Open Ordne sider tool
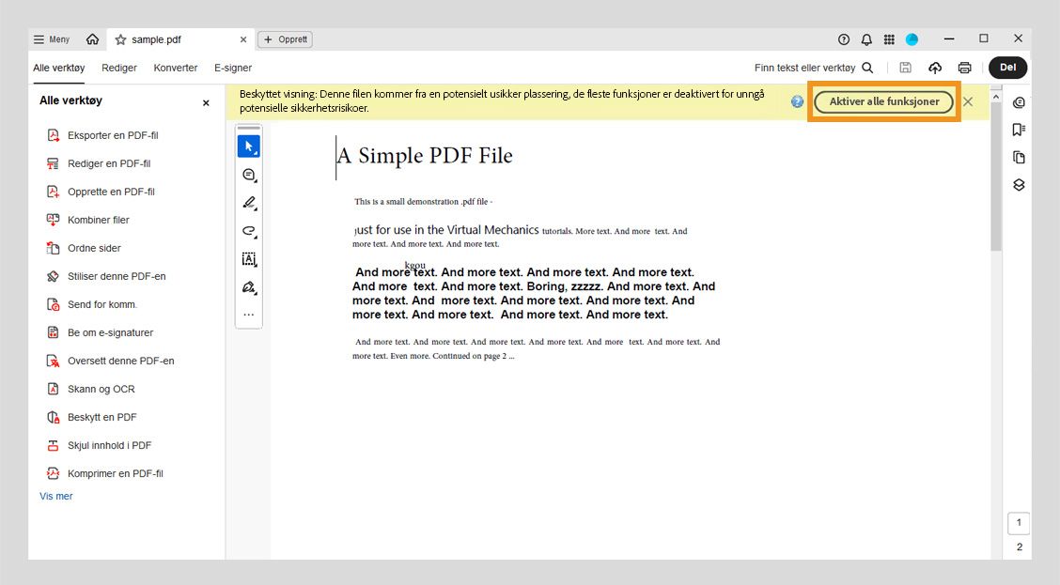This screenshot has width=1060, height=585. click(x=84, y=248)
